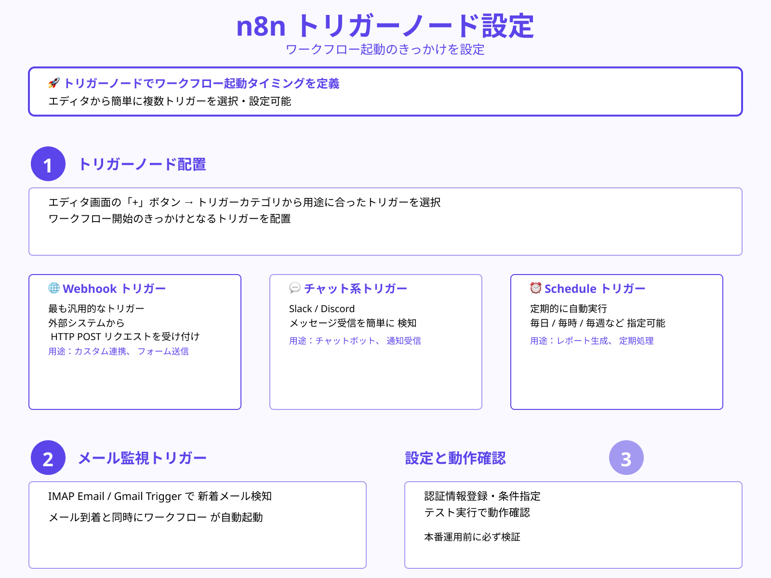Click the 用途：カスタム連携、フォーム送信 link
Viewport: 771px width, 578px height.
point(118,352)
